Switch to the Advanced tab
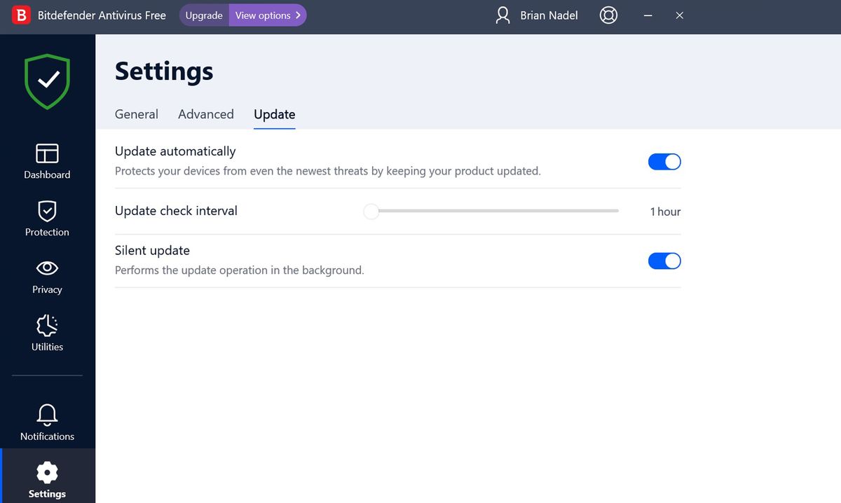 (206, 114)
